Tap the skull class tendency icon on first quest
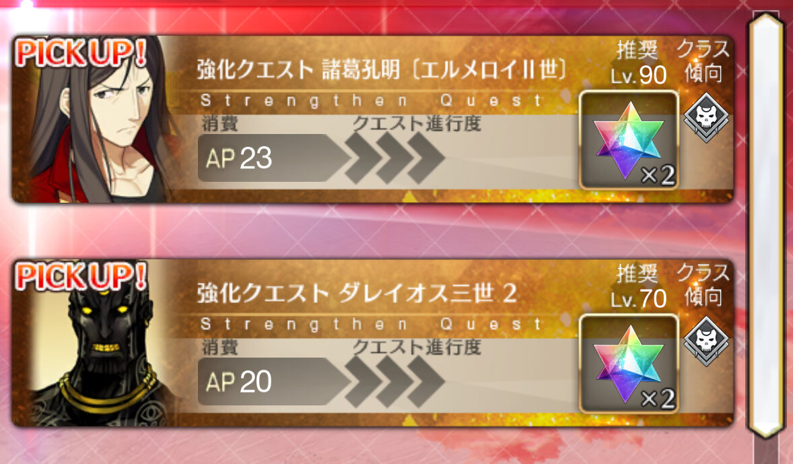The width and height of the screenshot is (793, 464). (706, 117)
